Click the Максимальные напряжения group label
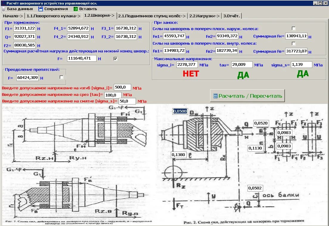Screen dimensions: 329x226 tap(183, 59)
